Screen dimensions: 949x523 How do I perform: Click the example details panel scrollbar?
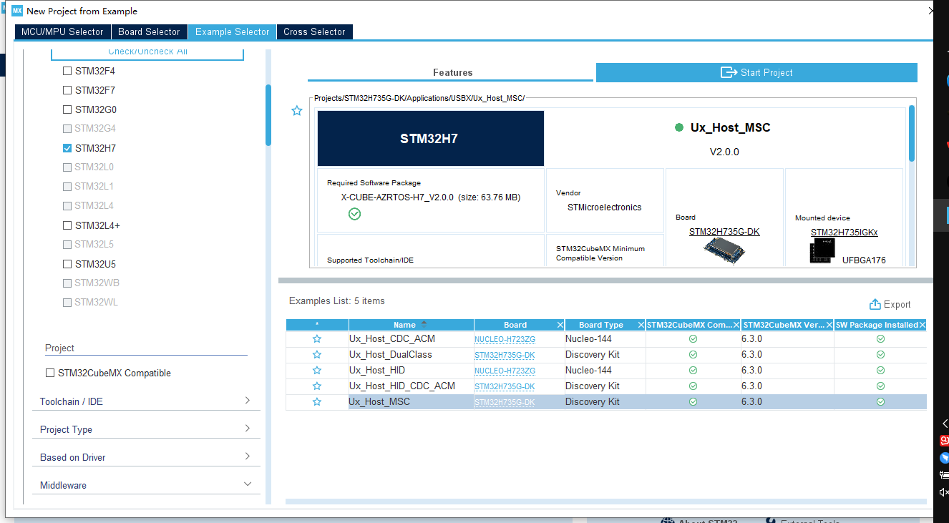click(912, 133)
